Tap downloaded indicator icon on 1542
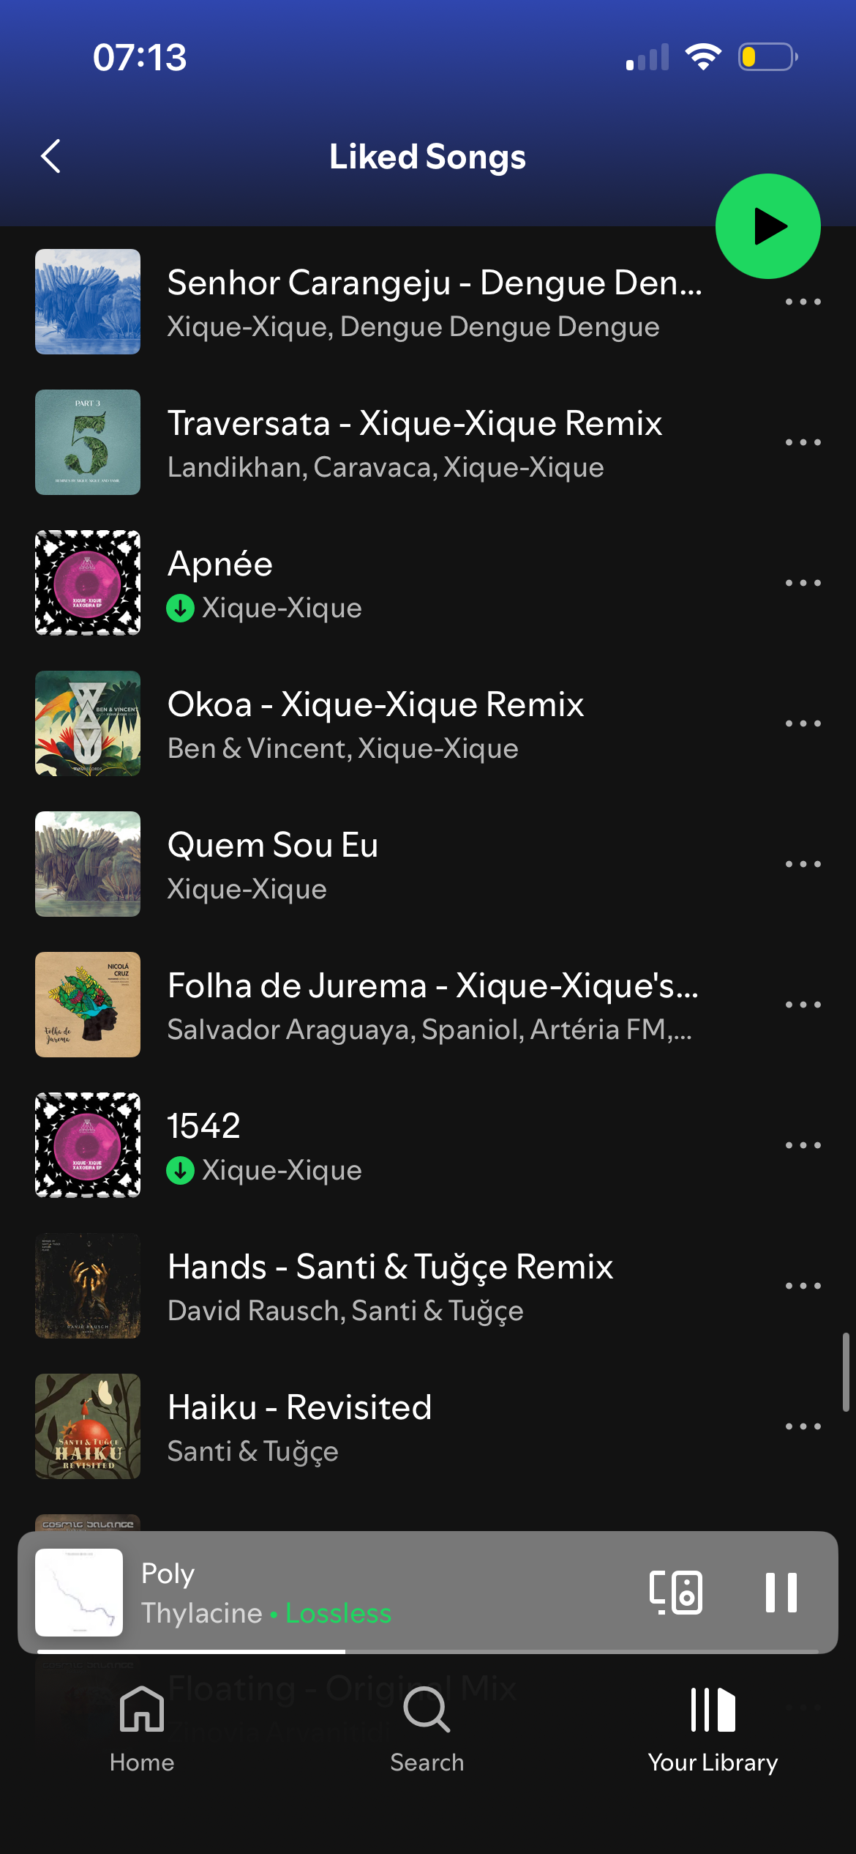The height and width of the screenshot is (1854, 856). 180,1170
